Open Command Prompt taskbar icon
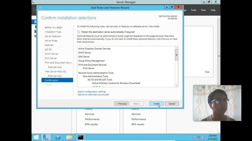252x141 pixels. pyautogui.click(x=80, y=137)
